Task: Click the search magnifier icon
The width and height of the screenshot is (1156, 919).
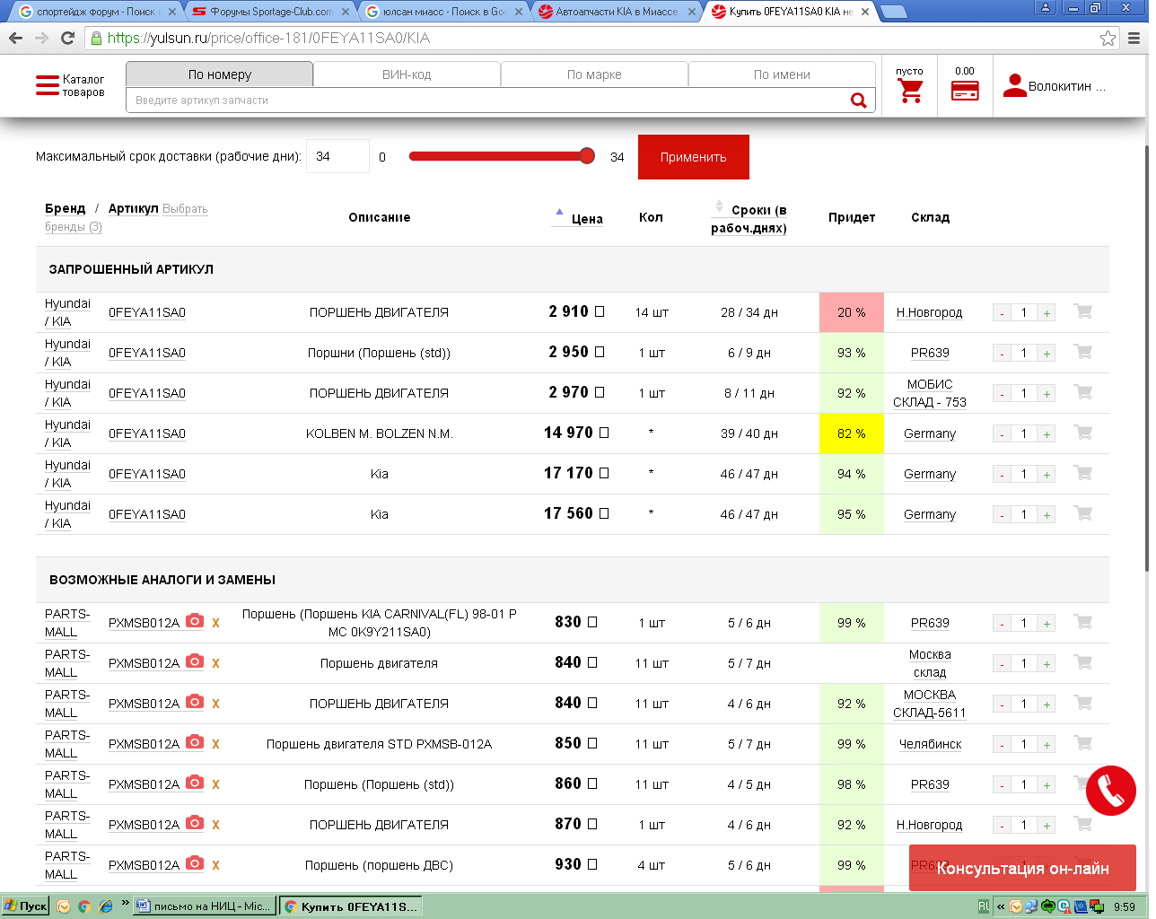Action: tap(858, 101)
